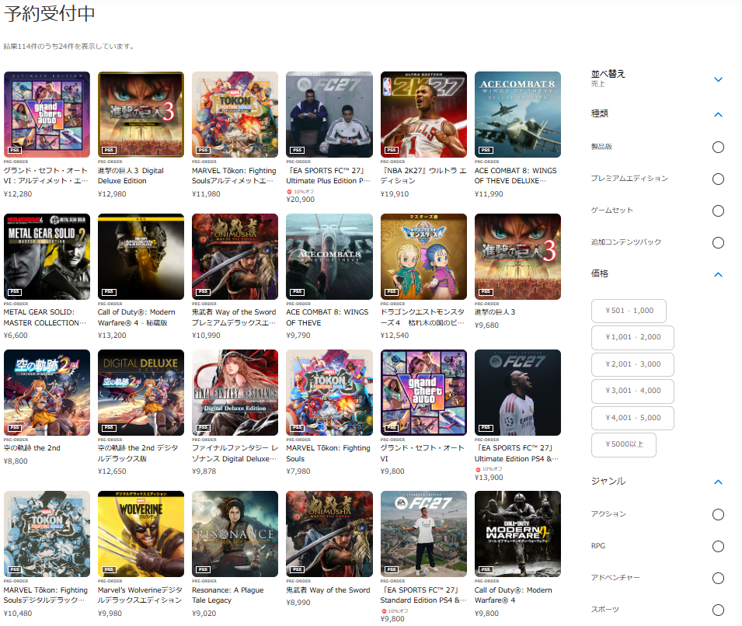Open MARVEL Tōkon Ultimate Edition cover art
The width and height of the screenshot is (742, 626).
[x=235, y=114]
